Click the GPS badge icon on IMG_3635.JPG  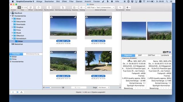110,52
